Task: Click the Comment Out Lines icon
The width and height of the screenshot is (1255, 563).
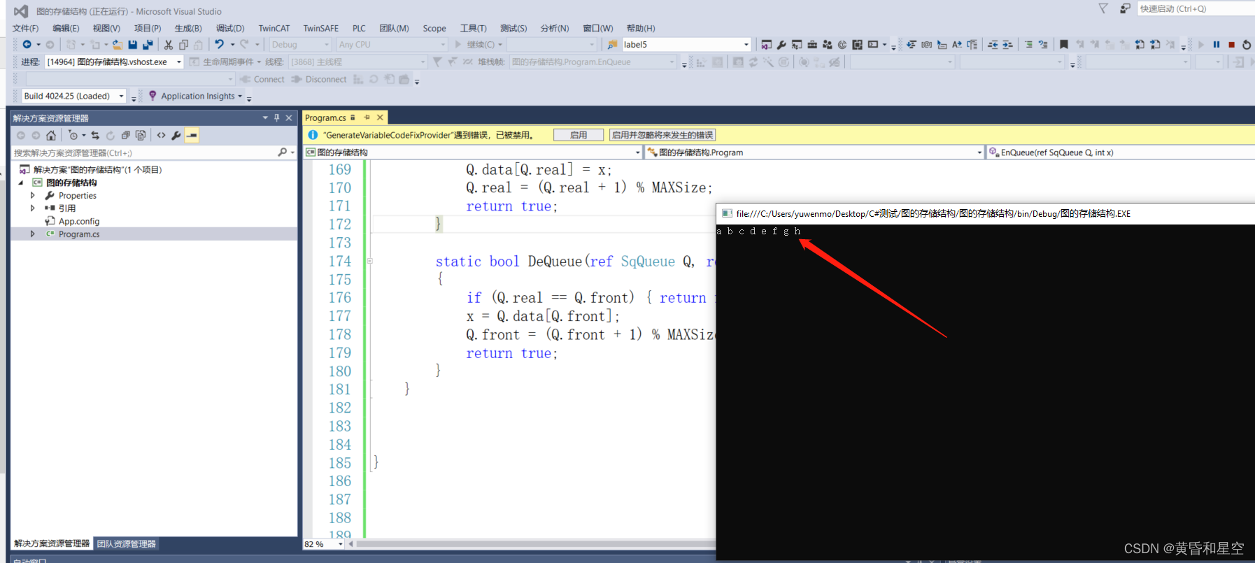Action: pos(1028,44)
